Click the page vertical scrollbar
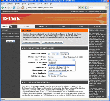The width and height of the screenshot is (110, 101). coord(108,54)
